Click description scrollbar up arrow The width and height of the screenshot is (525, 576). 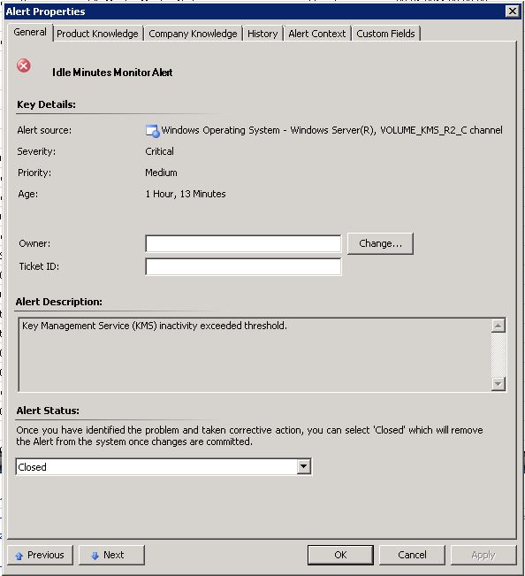click(498, 326)
